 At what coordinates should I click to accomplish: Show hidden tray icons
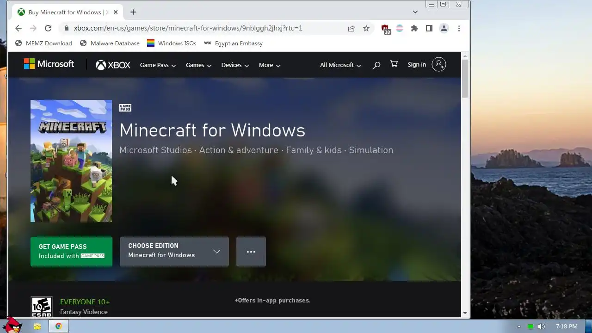pos(519,327)
